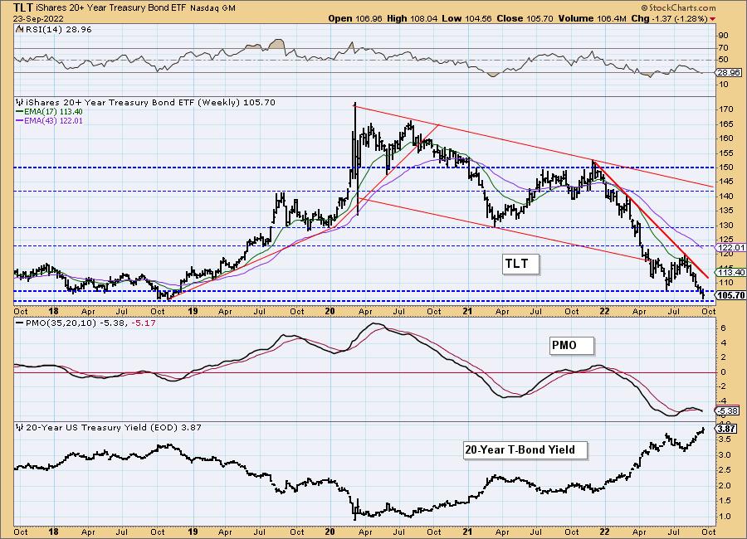The height and width of the screenshot is (539, 747).
Task: Click the EMA(43) 122.01 legend entry
Action: click(49, 120)
